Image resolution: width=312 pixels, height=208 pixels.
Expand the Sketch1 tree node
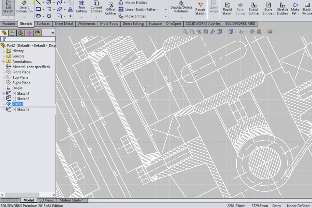click(x=3, y=94)
